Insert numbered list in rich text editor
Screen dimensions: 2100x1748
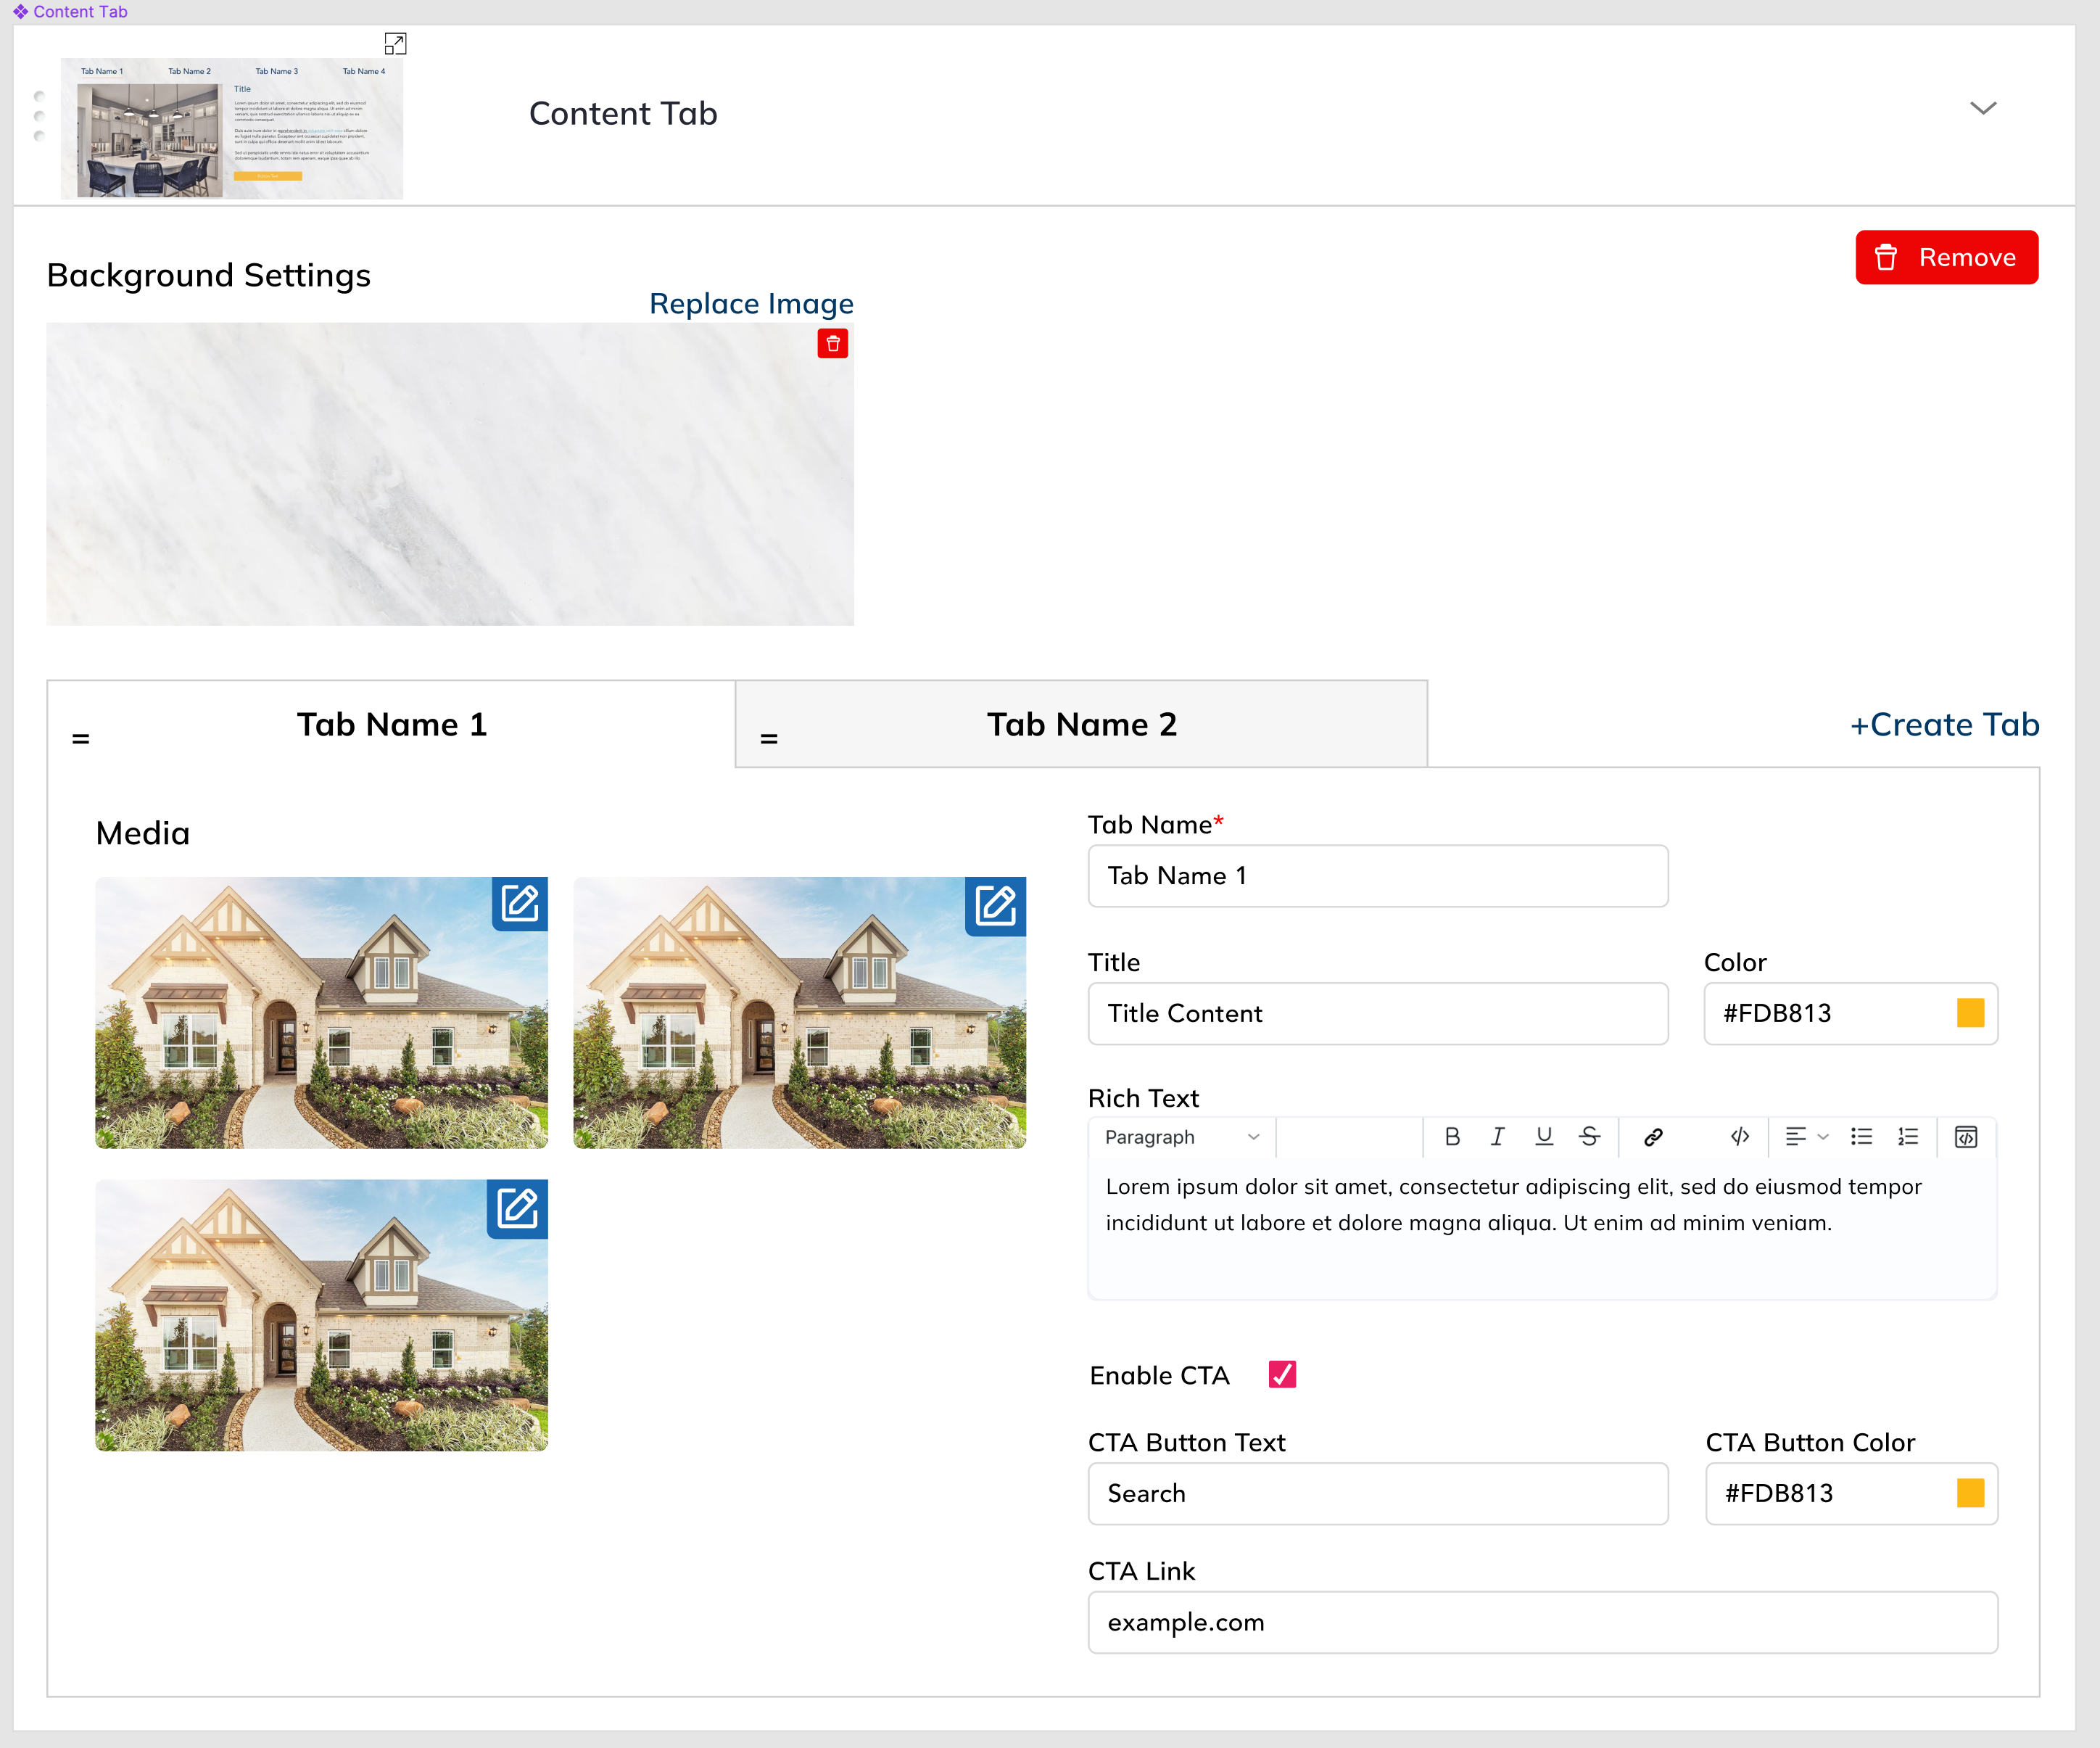tap(1908, 1137)
